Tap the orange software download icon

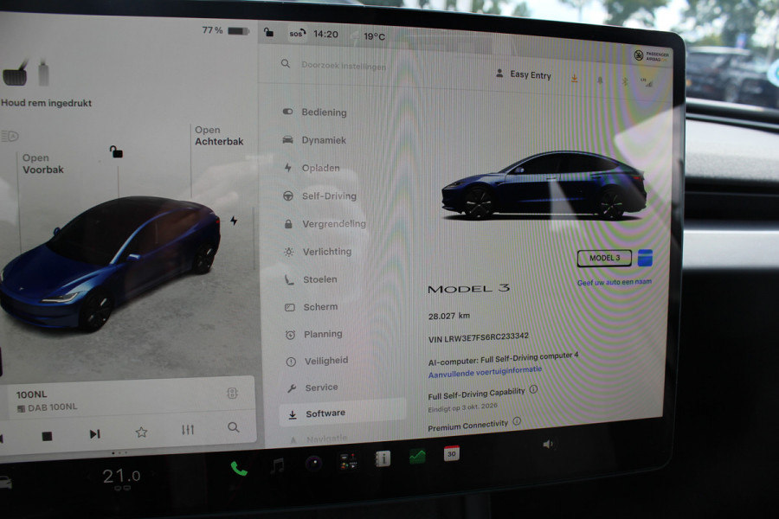(x=575, y=79)
